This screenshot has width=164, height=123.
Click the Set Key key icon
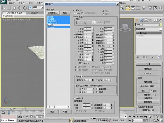(93, 119)
